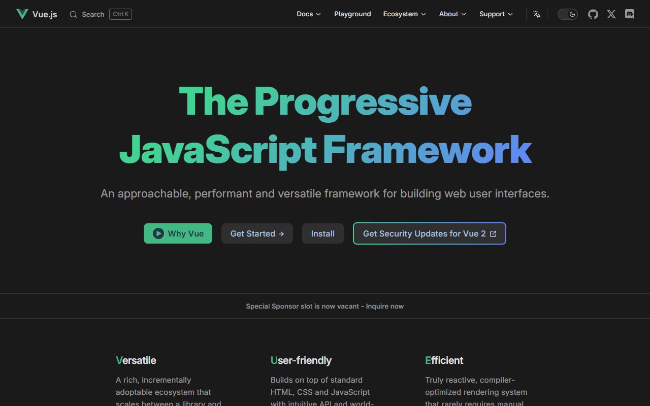Expand the Ecosystem dropdown menu

pos(405,14)
